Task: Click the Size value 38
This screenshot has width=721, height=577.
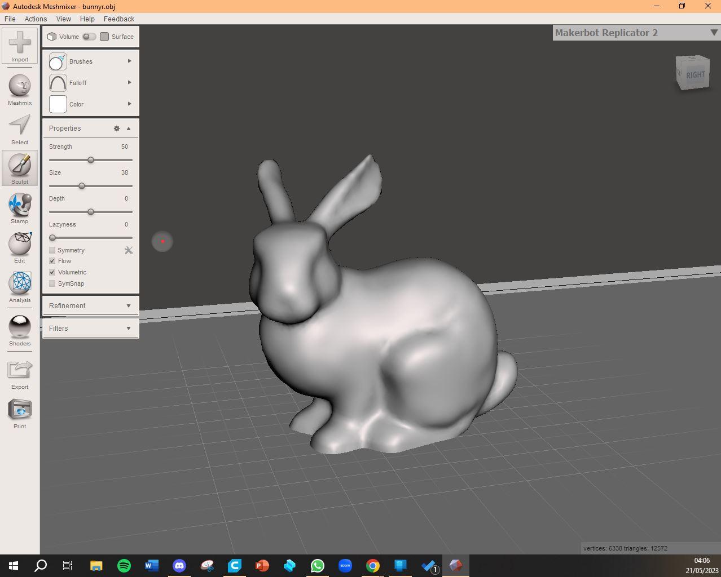Action: [x=125, y=172]
